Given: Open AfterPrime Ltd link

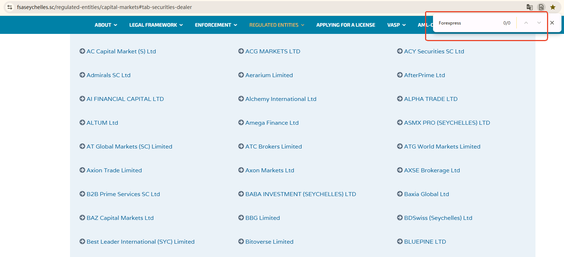Looking at the screenshot, I should pyautogui.click(x=424, y=75).
